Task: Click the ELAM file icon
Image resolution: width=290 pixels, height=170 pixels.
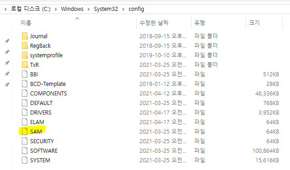Action: pyautogui.click(x=25, y=122)
